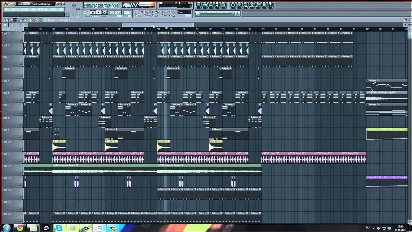Open the Mixer shortcut button
412x232 pixels.
(223, 5)
